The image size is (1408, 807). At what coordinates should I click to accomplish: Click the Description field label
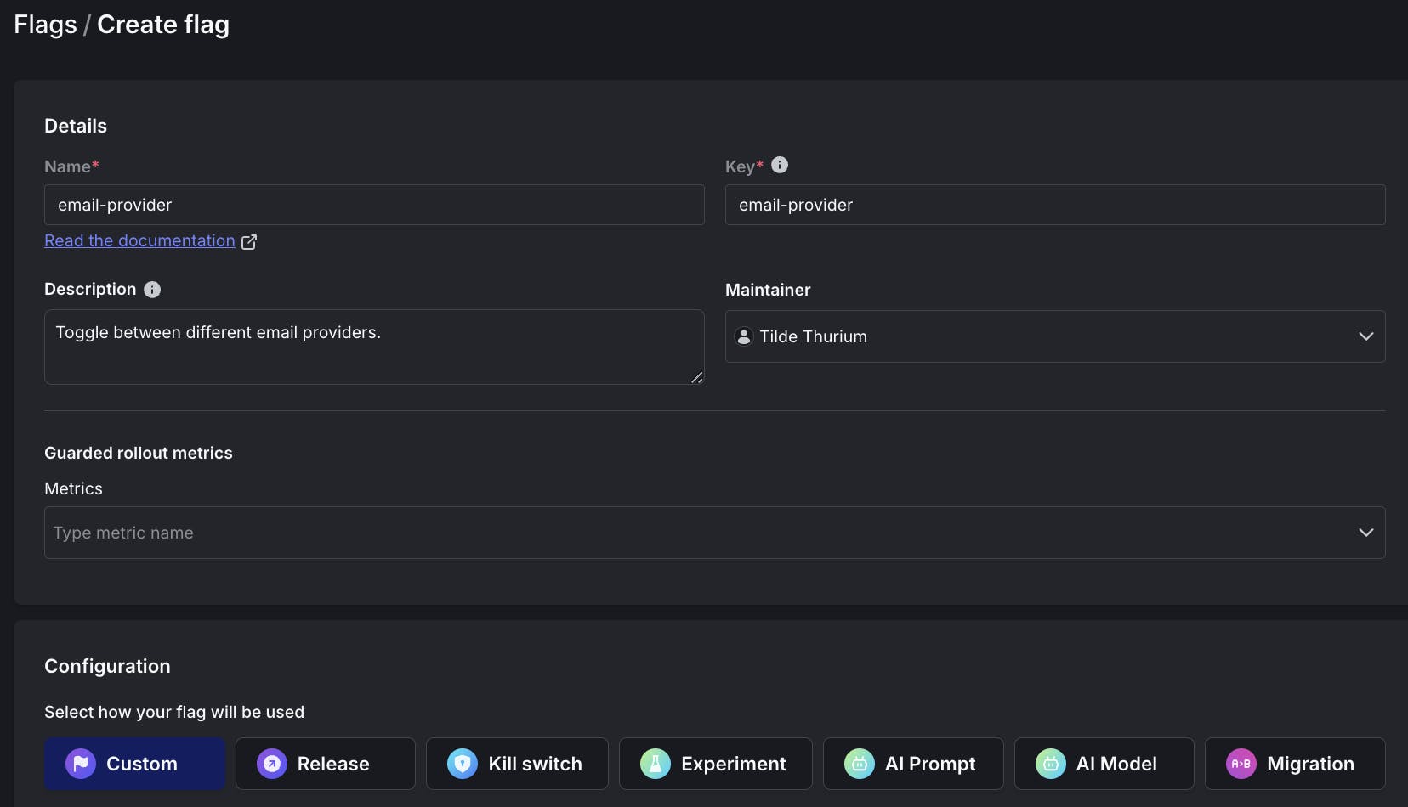(90, 289)
